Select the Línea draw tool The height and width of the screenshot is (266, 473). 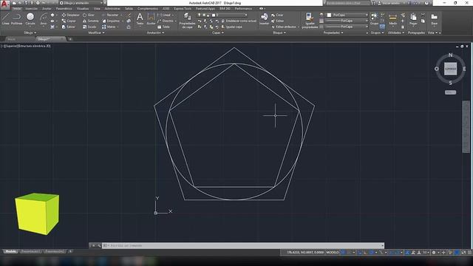(6, 18)
